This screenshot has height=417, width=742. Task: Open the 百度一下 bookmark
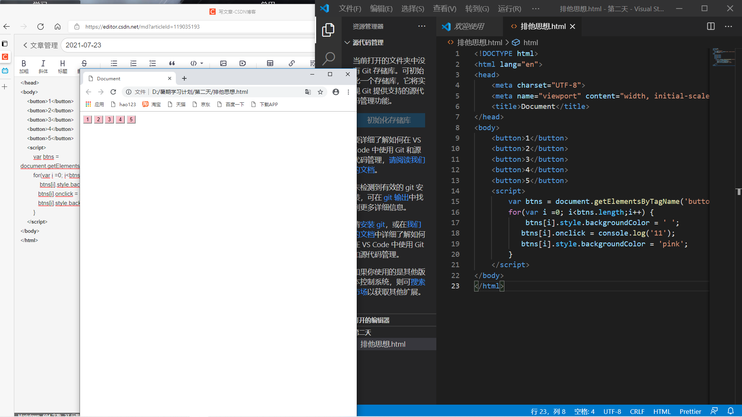pos(231,104)
